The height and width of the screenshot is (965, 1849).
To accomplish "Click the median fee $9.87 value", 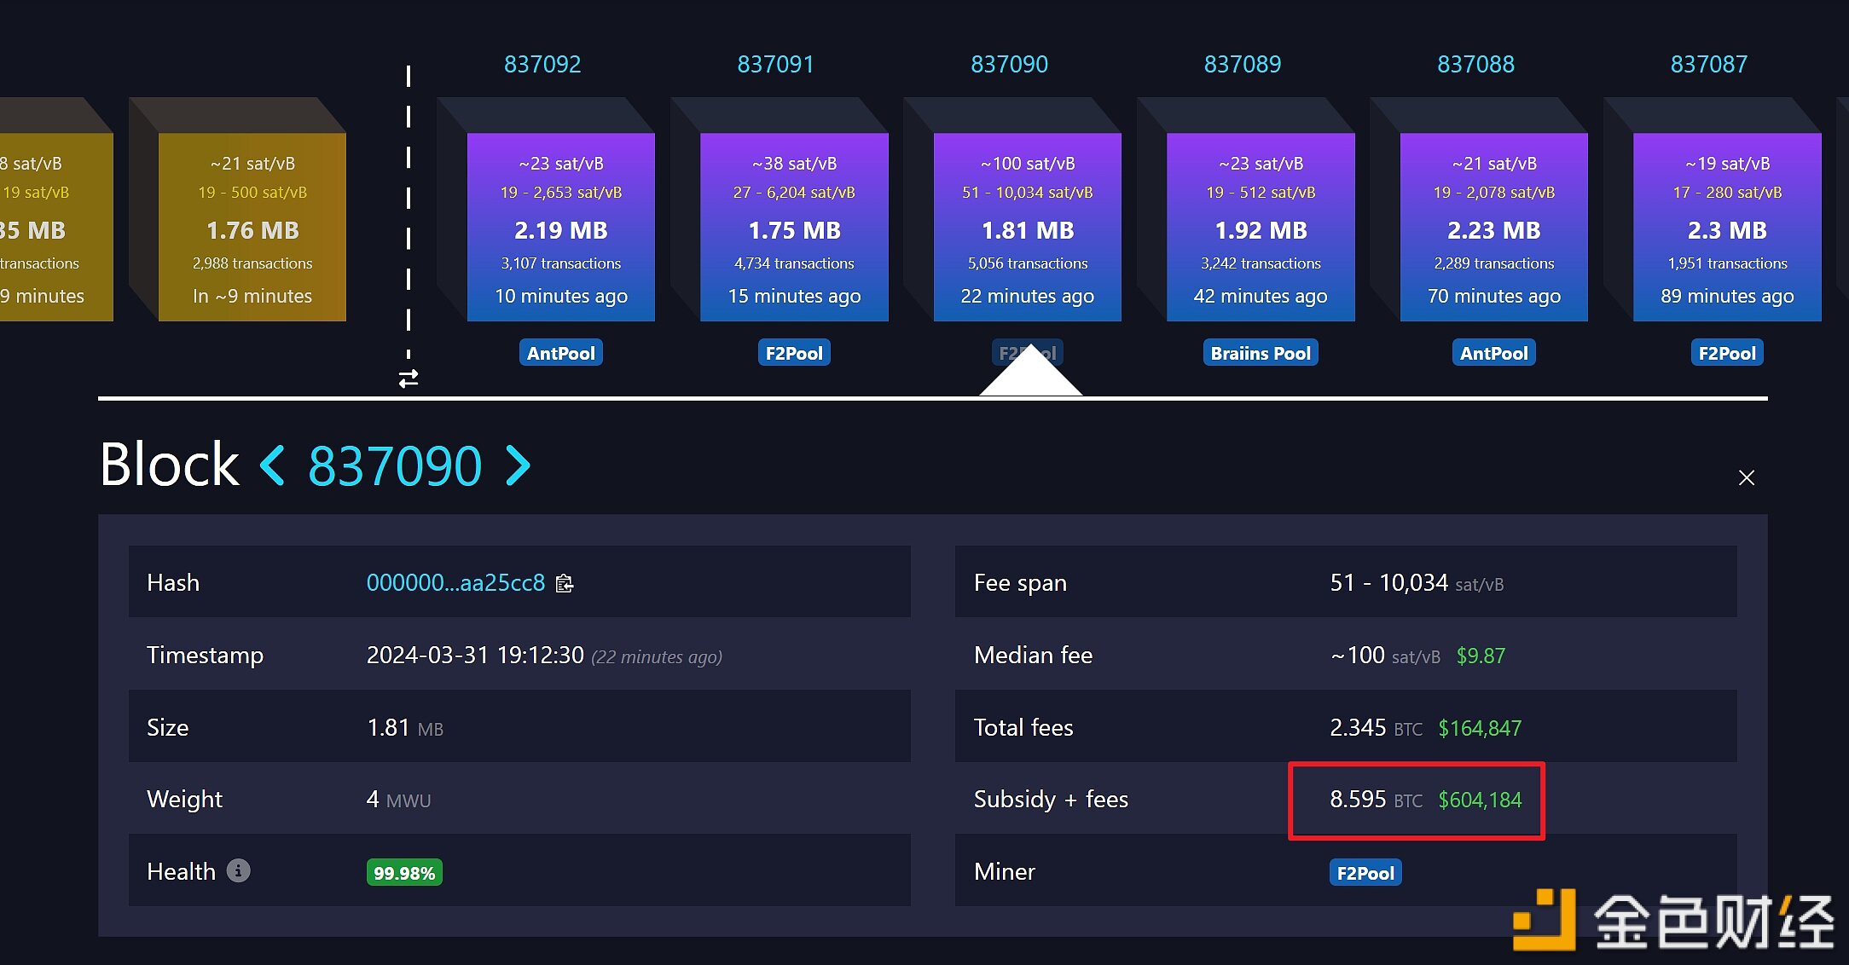I will click(x=1481, y=656).
